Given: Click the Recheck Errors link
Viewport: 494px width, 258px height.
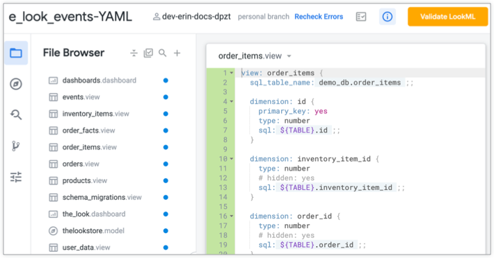Looking at the screenshot, I should click(319, 17).
